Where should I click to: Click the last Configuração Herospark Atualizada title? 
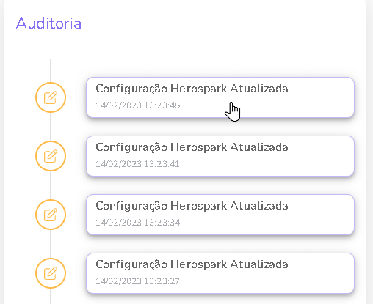tap(192, 265)
